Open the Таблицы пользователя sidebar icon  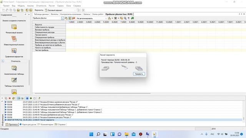14,80
